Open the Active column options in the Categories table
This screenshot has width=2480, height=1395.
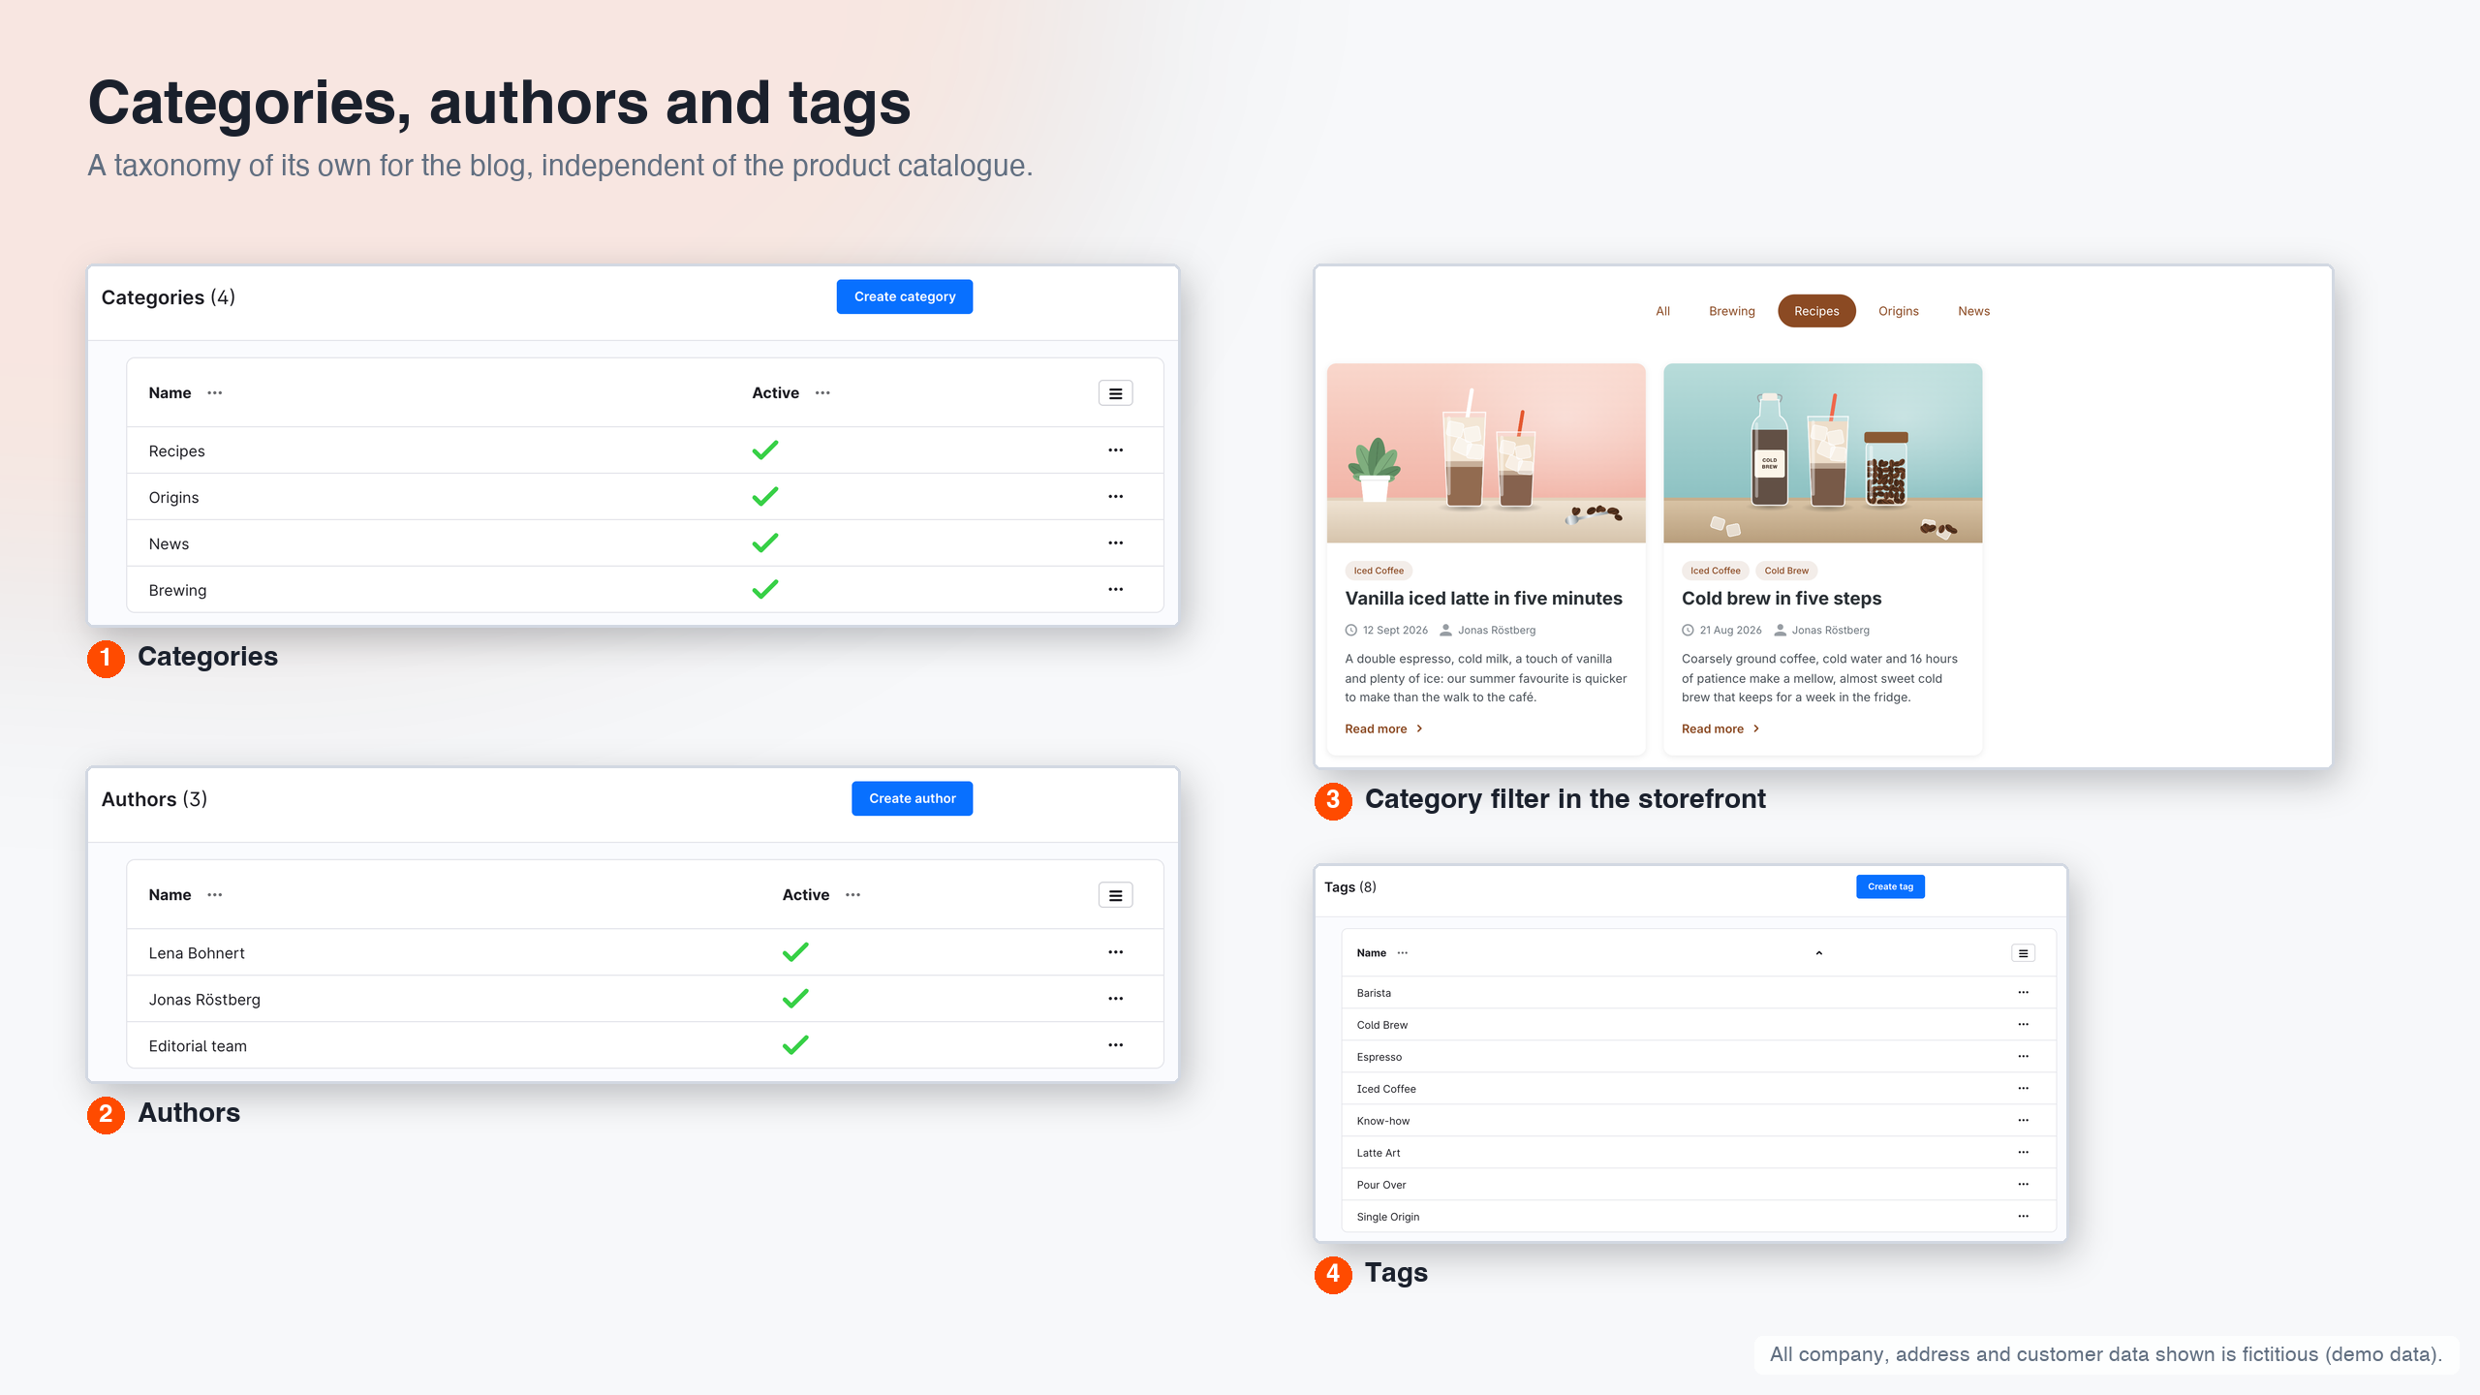point(822,393)
